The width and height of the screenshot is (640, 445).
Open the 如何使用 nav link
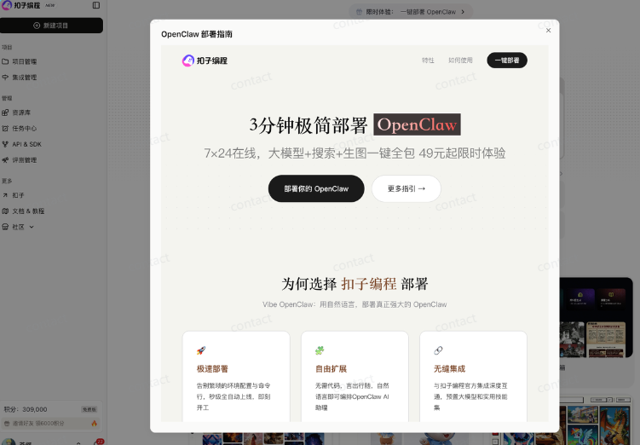(x=460, y=61)
